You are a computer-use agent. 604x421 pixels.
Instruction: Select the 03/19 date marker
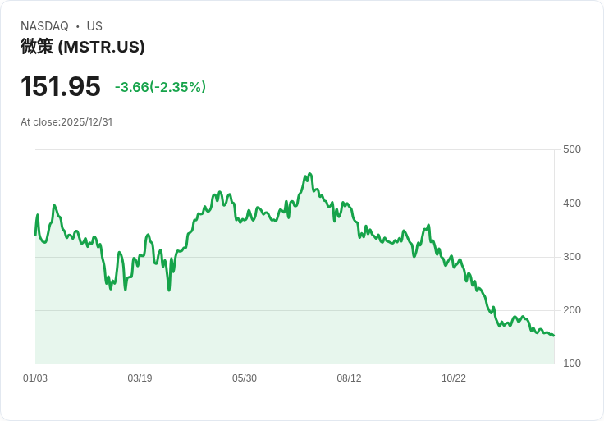140,378
